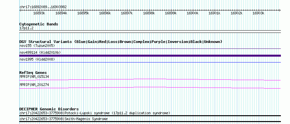Select the DECIPHER Genomic Disorders track title

pos(49,109)
